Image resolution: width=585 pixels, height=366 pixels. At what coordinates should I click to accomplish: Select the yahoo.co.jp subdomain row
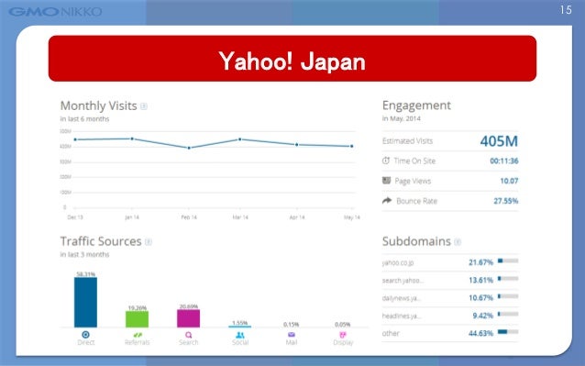450,262
